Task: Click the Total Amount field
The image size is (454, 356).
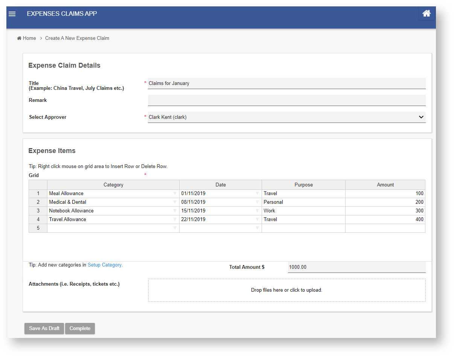Action: click(x=356, y=267)
